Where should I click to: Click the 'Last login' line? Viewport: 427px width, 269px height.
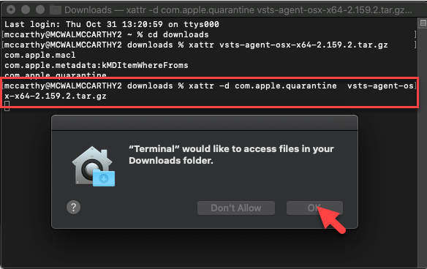[x=112, y=24]
